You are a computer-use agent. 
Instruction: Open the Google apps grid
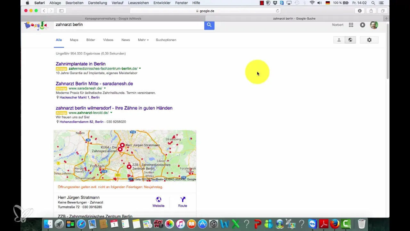pos(351,25)
